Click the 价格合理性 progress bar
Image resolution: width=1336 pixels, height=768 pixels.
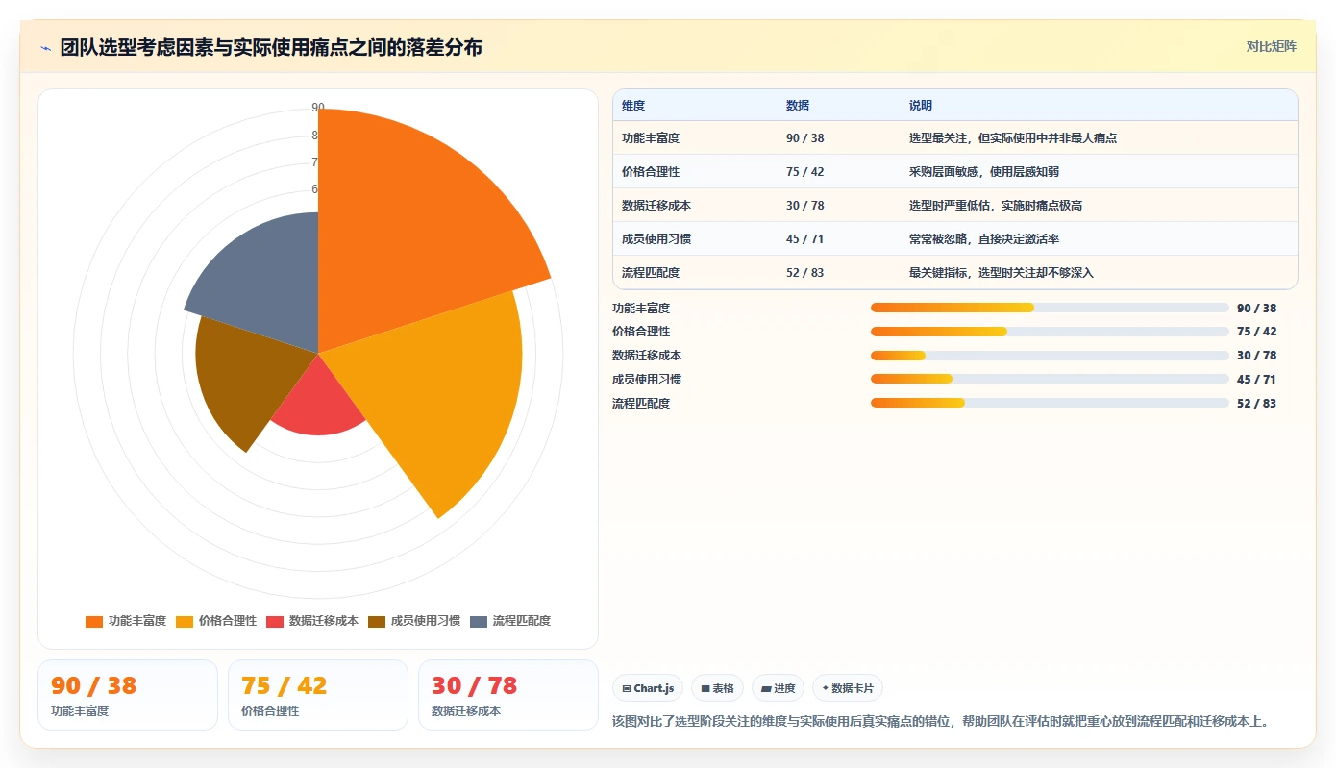click(x=1050, y=332)
